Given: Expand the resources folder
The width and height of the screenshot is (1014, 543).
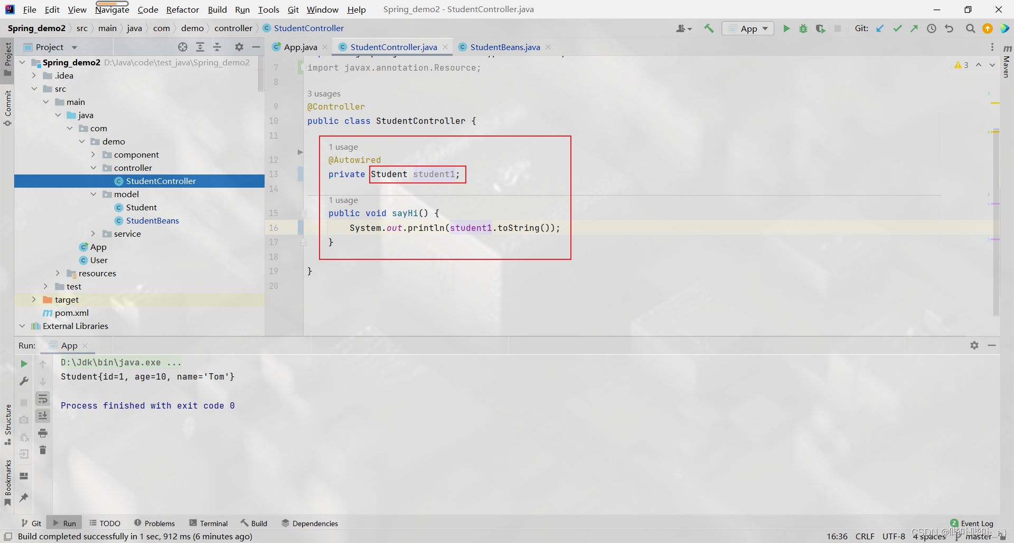Looking at the screenshot, I should pos(58,273).
